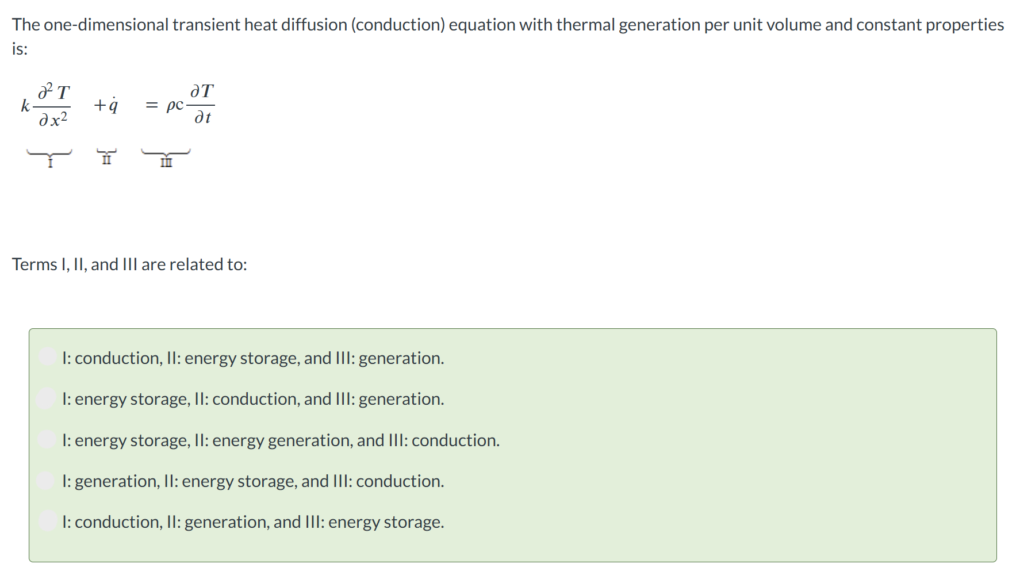The width and height of the screenshot is (1020, 583).
Task: Click text 'I: conduction, II: energy storage, and III: generation.'
Action: click(253, 358)
